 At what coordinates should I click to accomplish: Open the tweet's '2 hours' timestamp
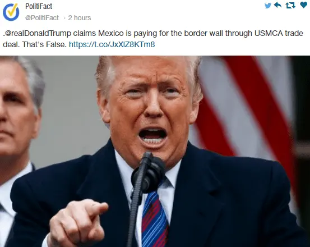click(x=80, y=18)
